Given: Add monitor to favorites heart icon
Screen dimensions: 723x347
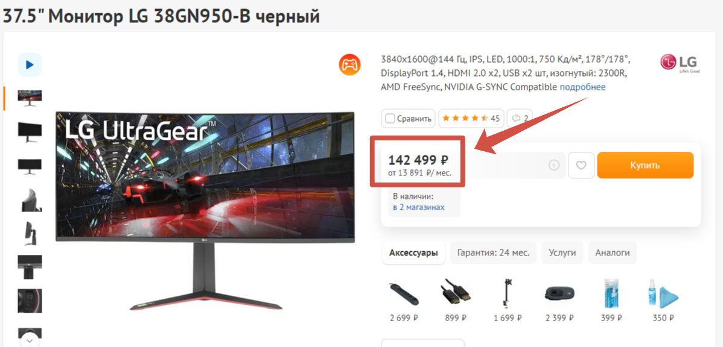Looking at the screenshot, I should [x=581, y=165].
